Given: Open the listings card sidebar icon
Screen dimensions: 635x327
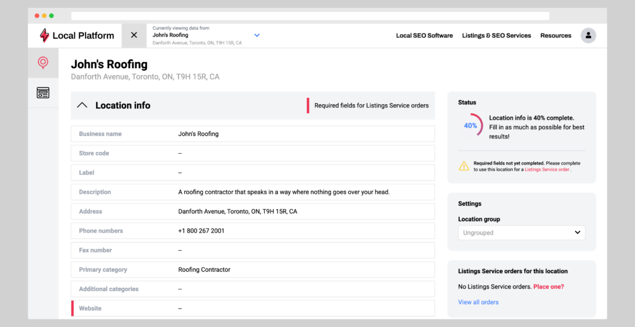Looking at the screenshot, I should (x=43, y=93).
